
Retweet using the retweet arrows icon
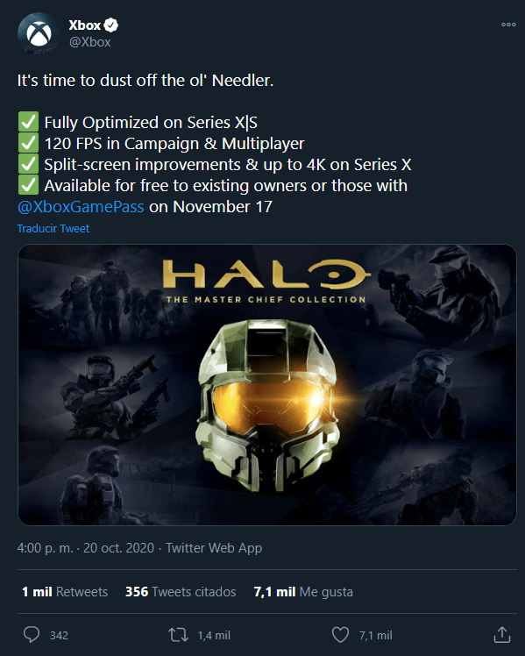179,635
